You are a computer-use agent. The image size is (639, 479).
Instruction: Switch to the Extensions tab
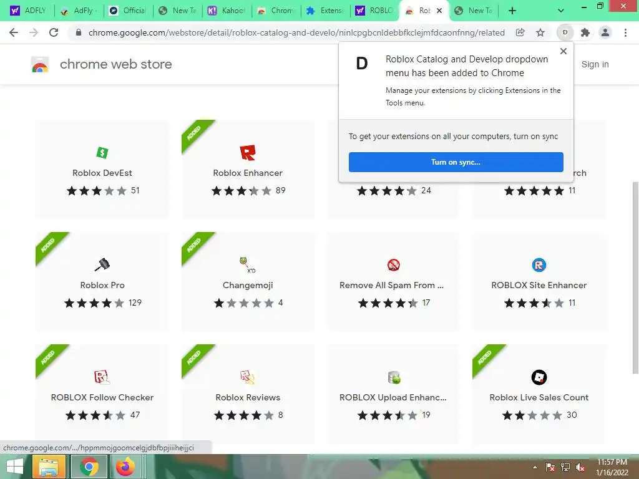(325, 11)
